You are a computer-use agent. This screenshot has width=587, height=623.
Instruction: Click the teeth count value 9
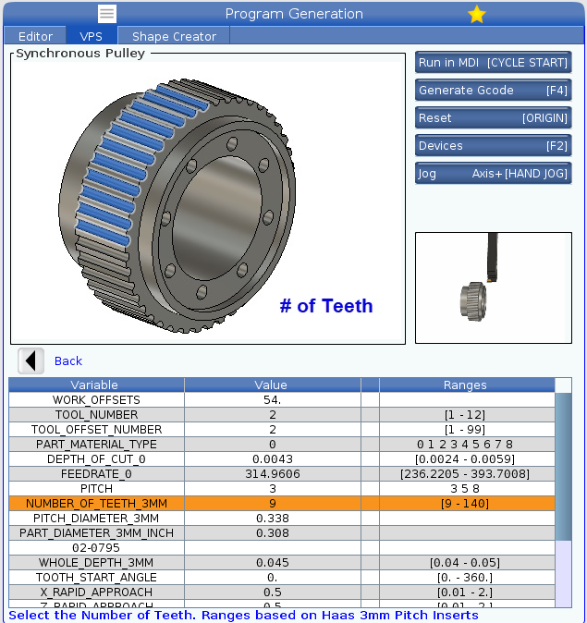pos(272,504)
